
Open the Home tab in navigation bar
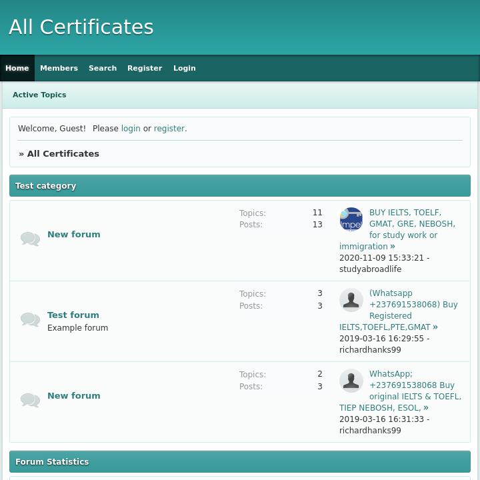tap(17, 68)
